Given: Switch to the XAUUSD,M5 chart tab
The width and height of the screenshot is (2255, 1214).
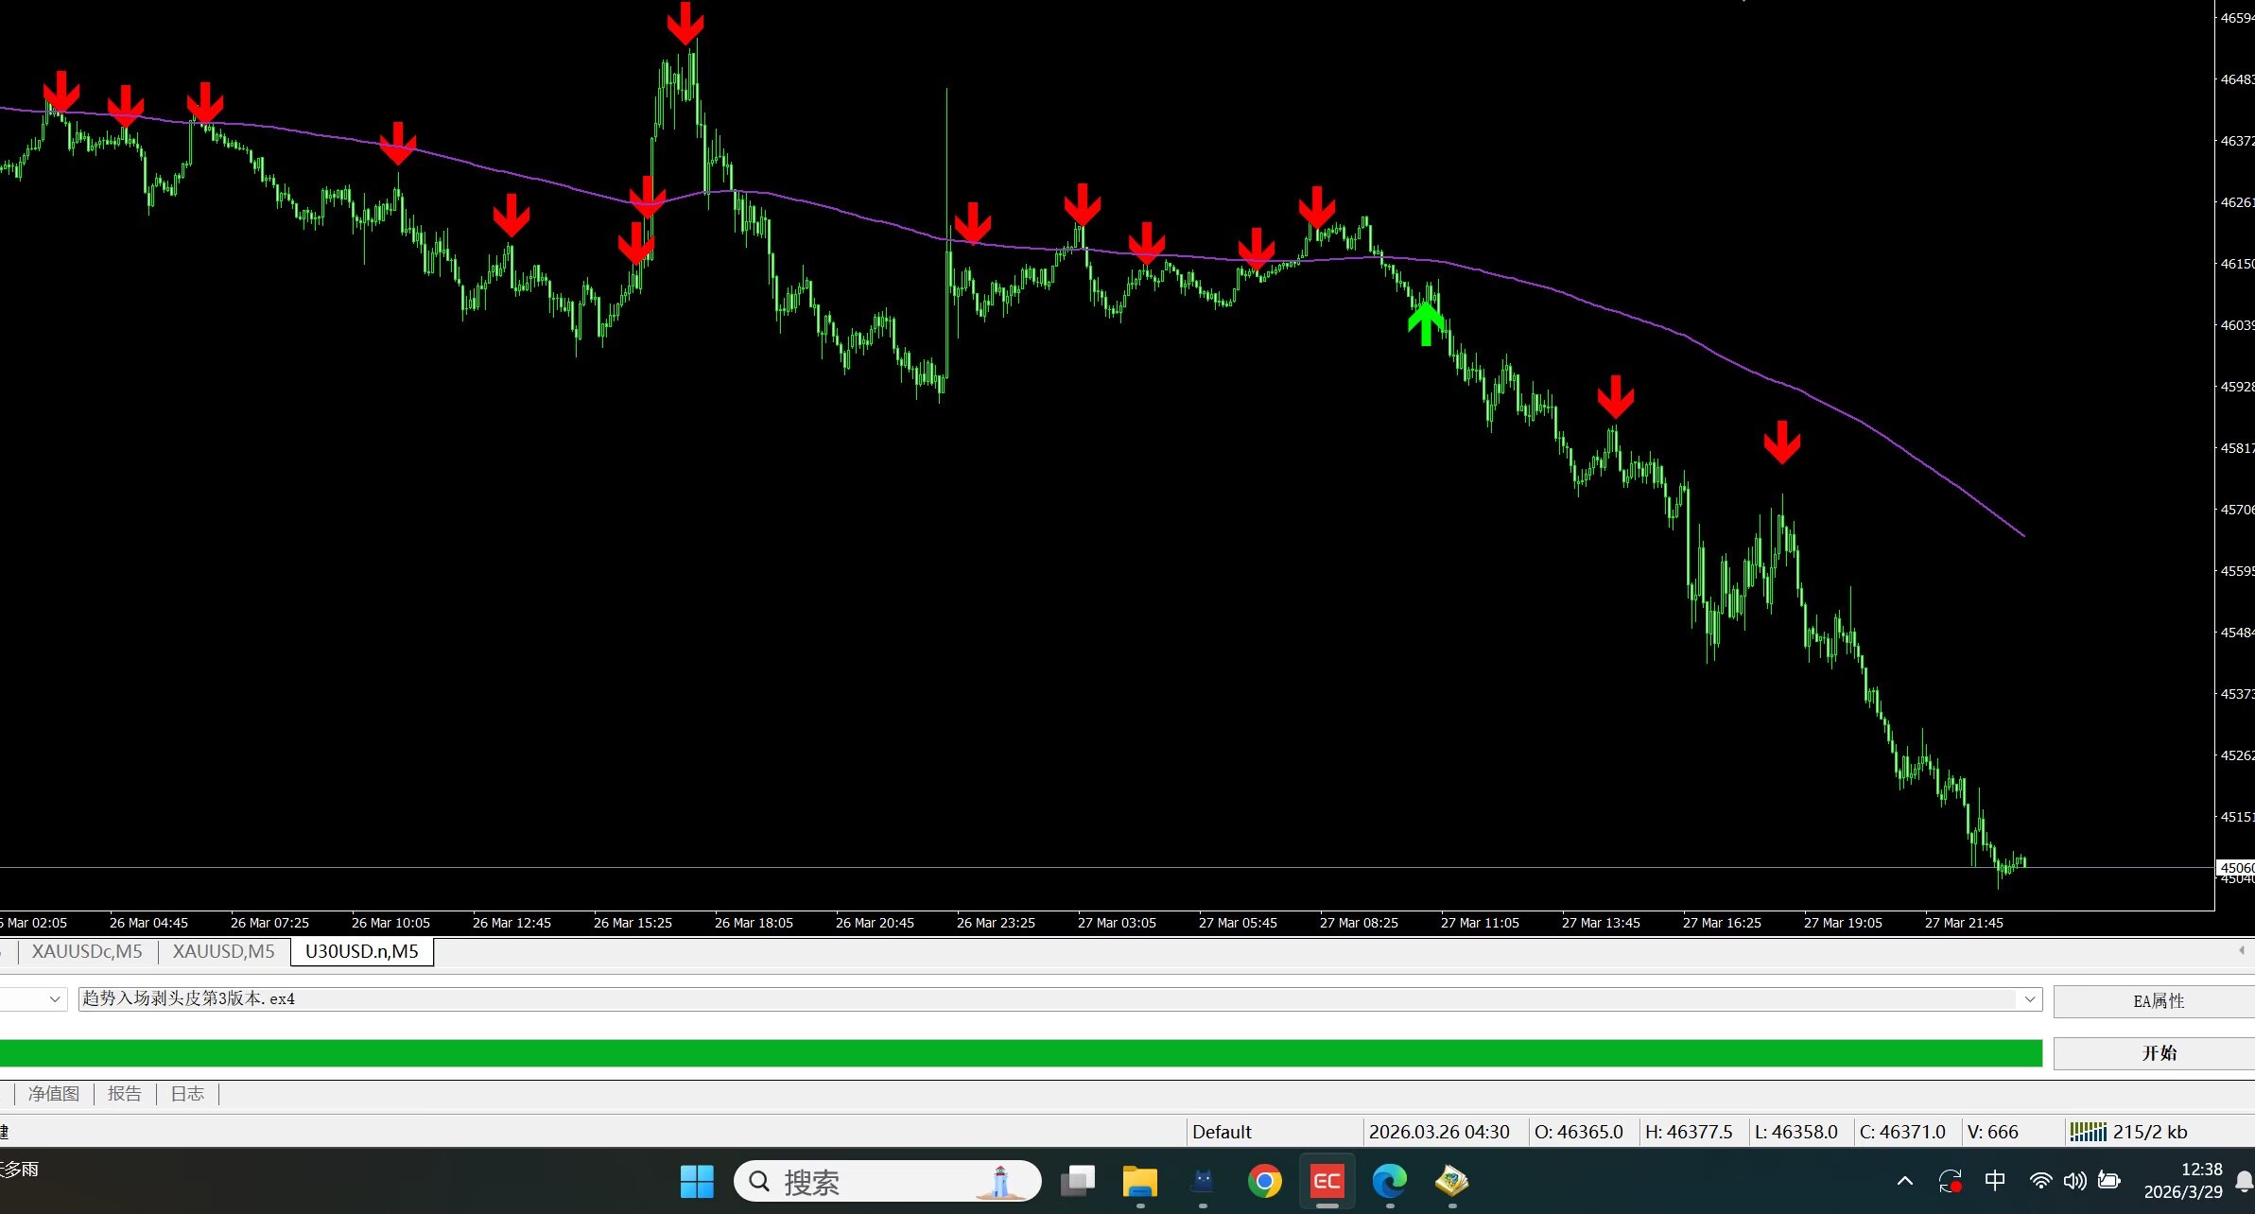Looking at the screenshot, I should click(223, 951).
